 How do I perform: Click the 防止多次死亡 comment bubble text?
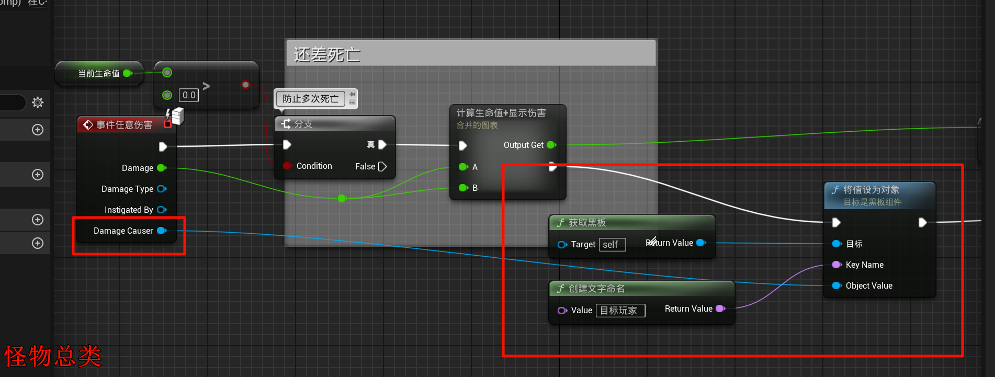point(310,99)
